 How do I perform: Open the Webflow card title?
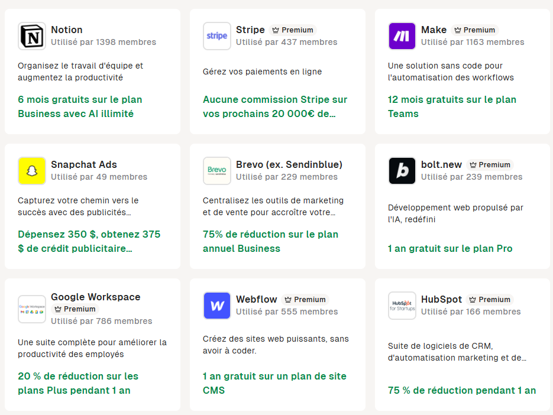pos(257,299)
